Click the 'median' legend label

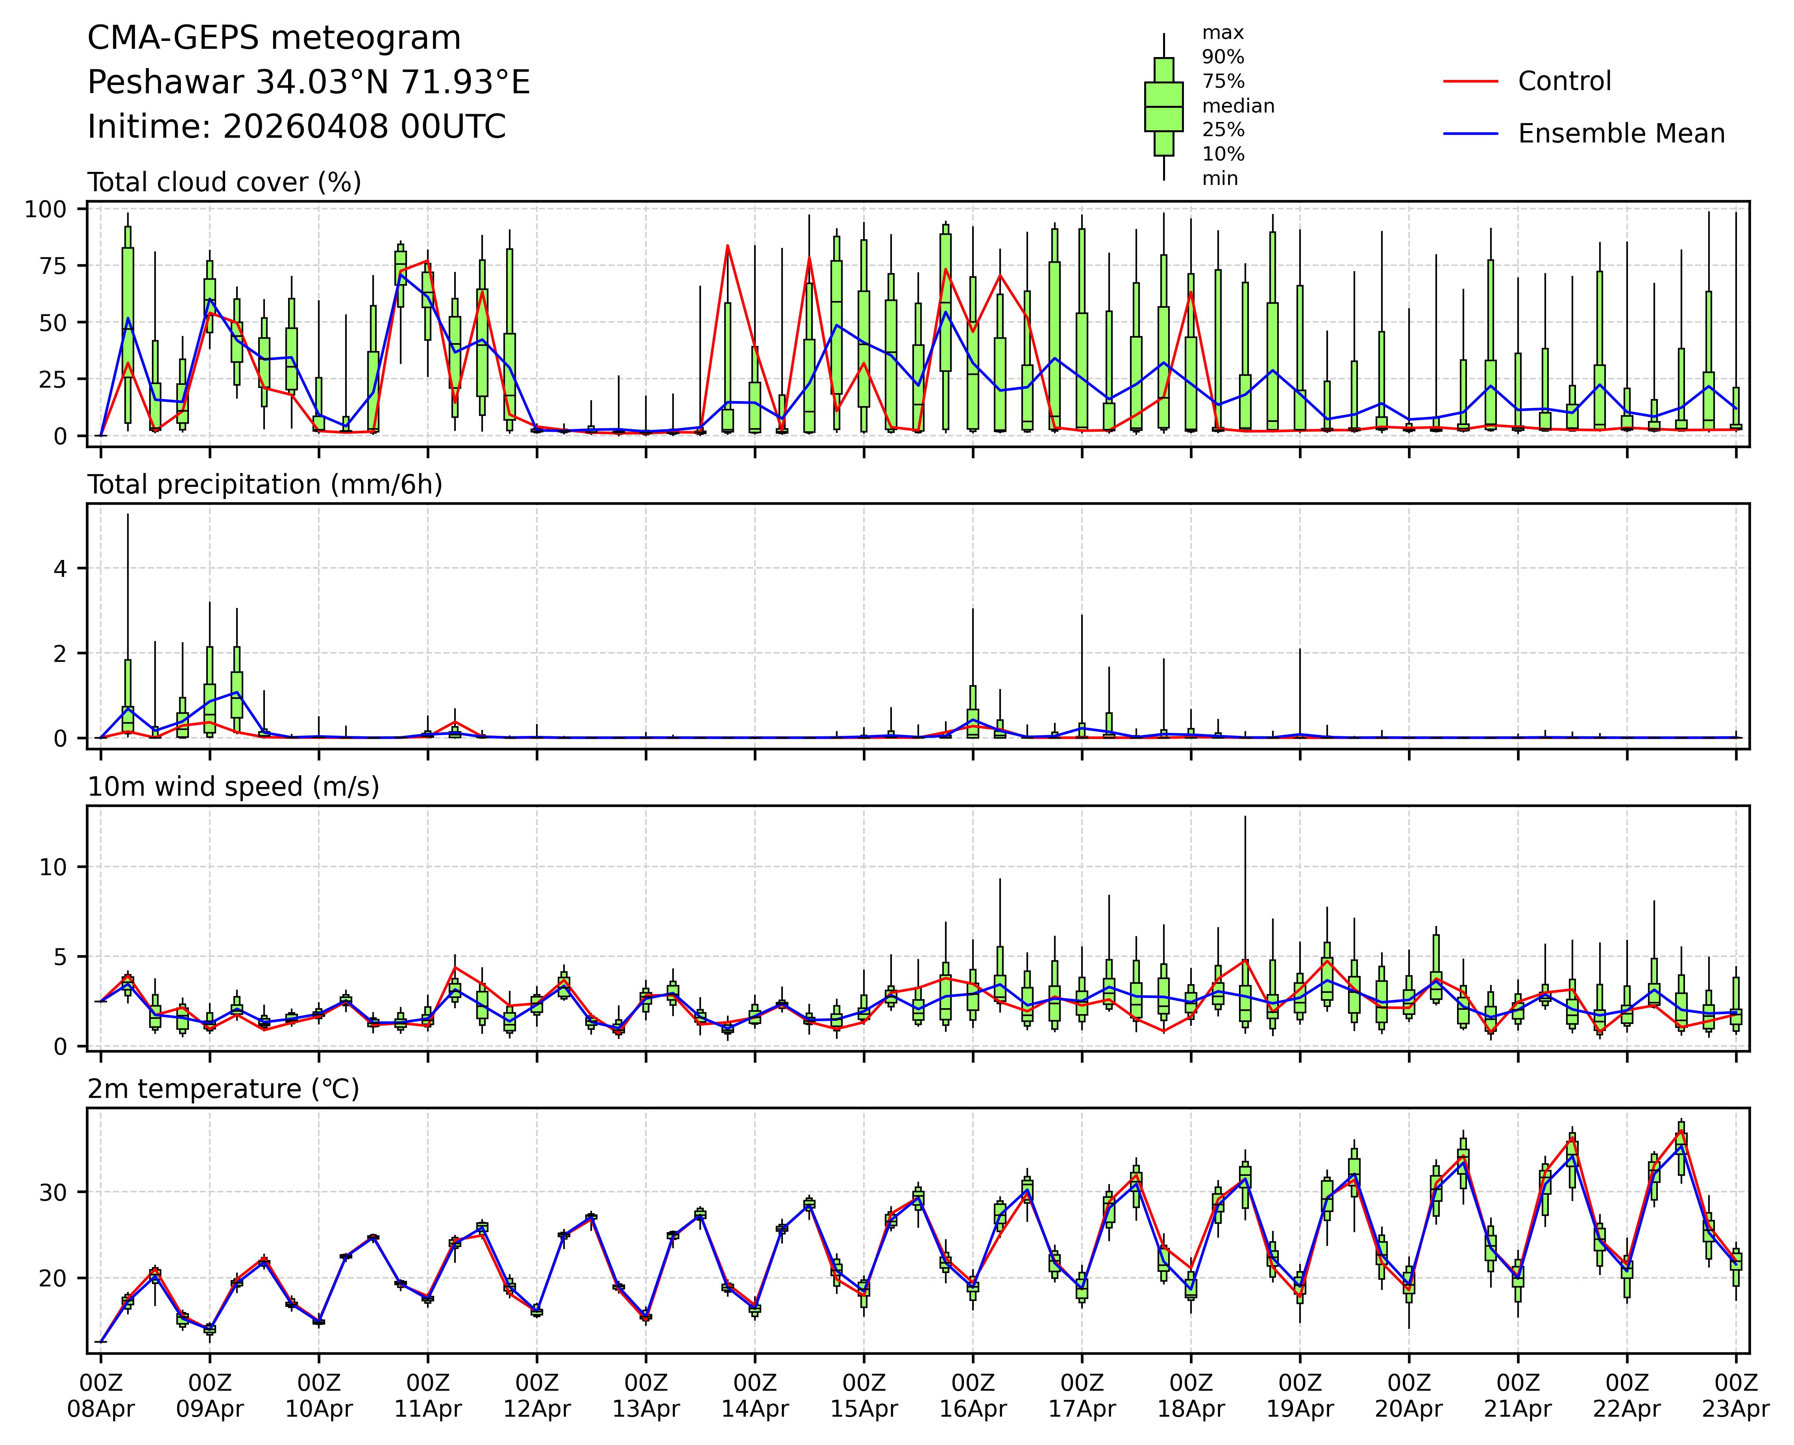pyautogui.click(x=1238, y=106)
